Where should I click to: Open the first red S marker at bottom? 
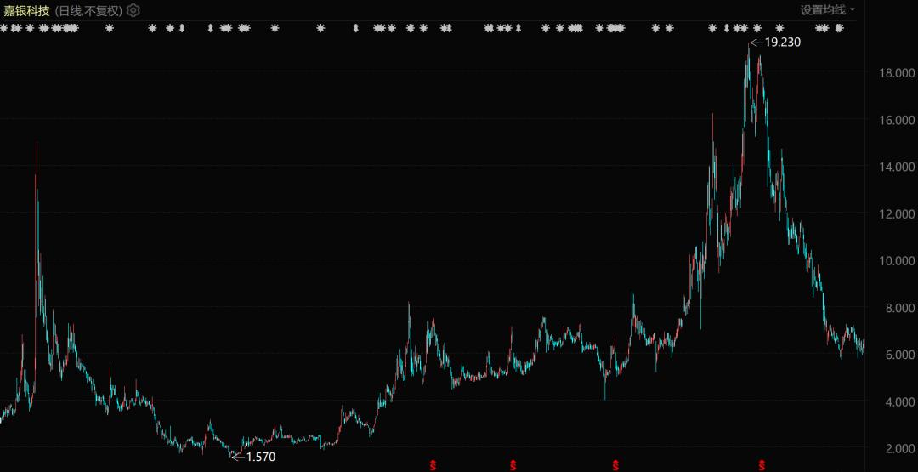433,466
